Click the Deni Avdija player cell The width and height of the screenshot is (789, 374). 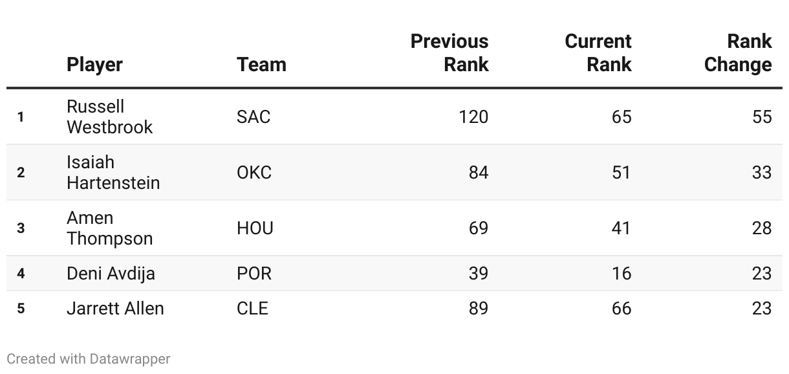pyautogui.click(x=111, y=273)
